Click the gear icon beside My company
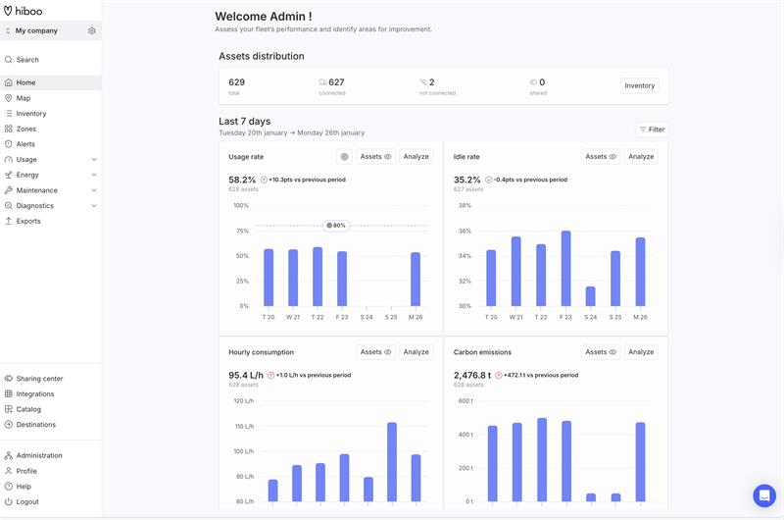 tap(92, 30)
